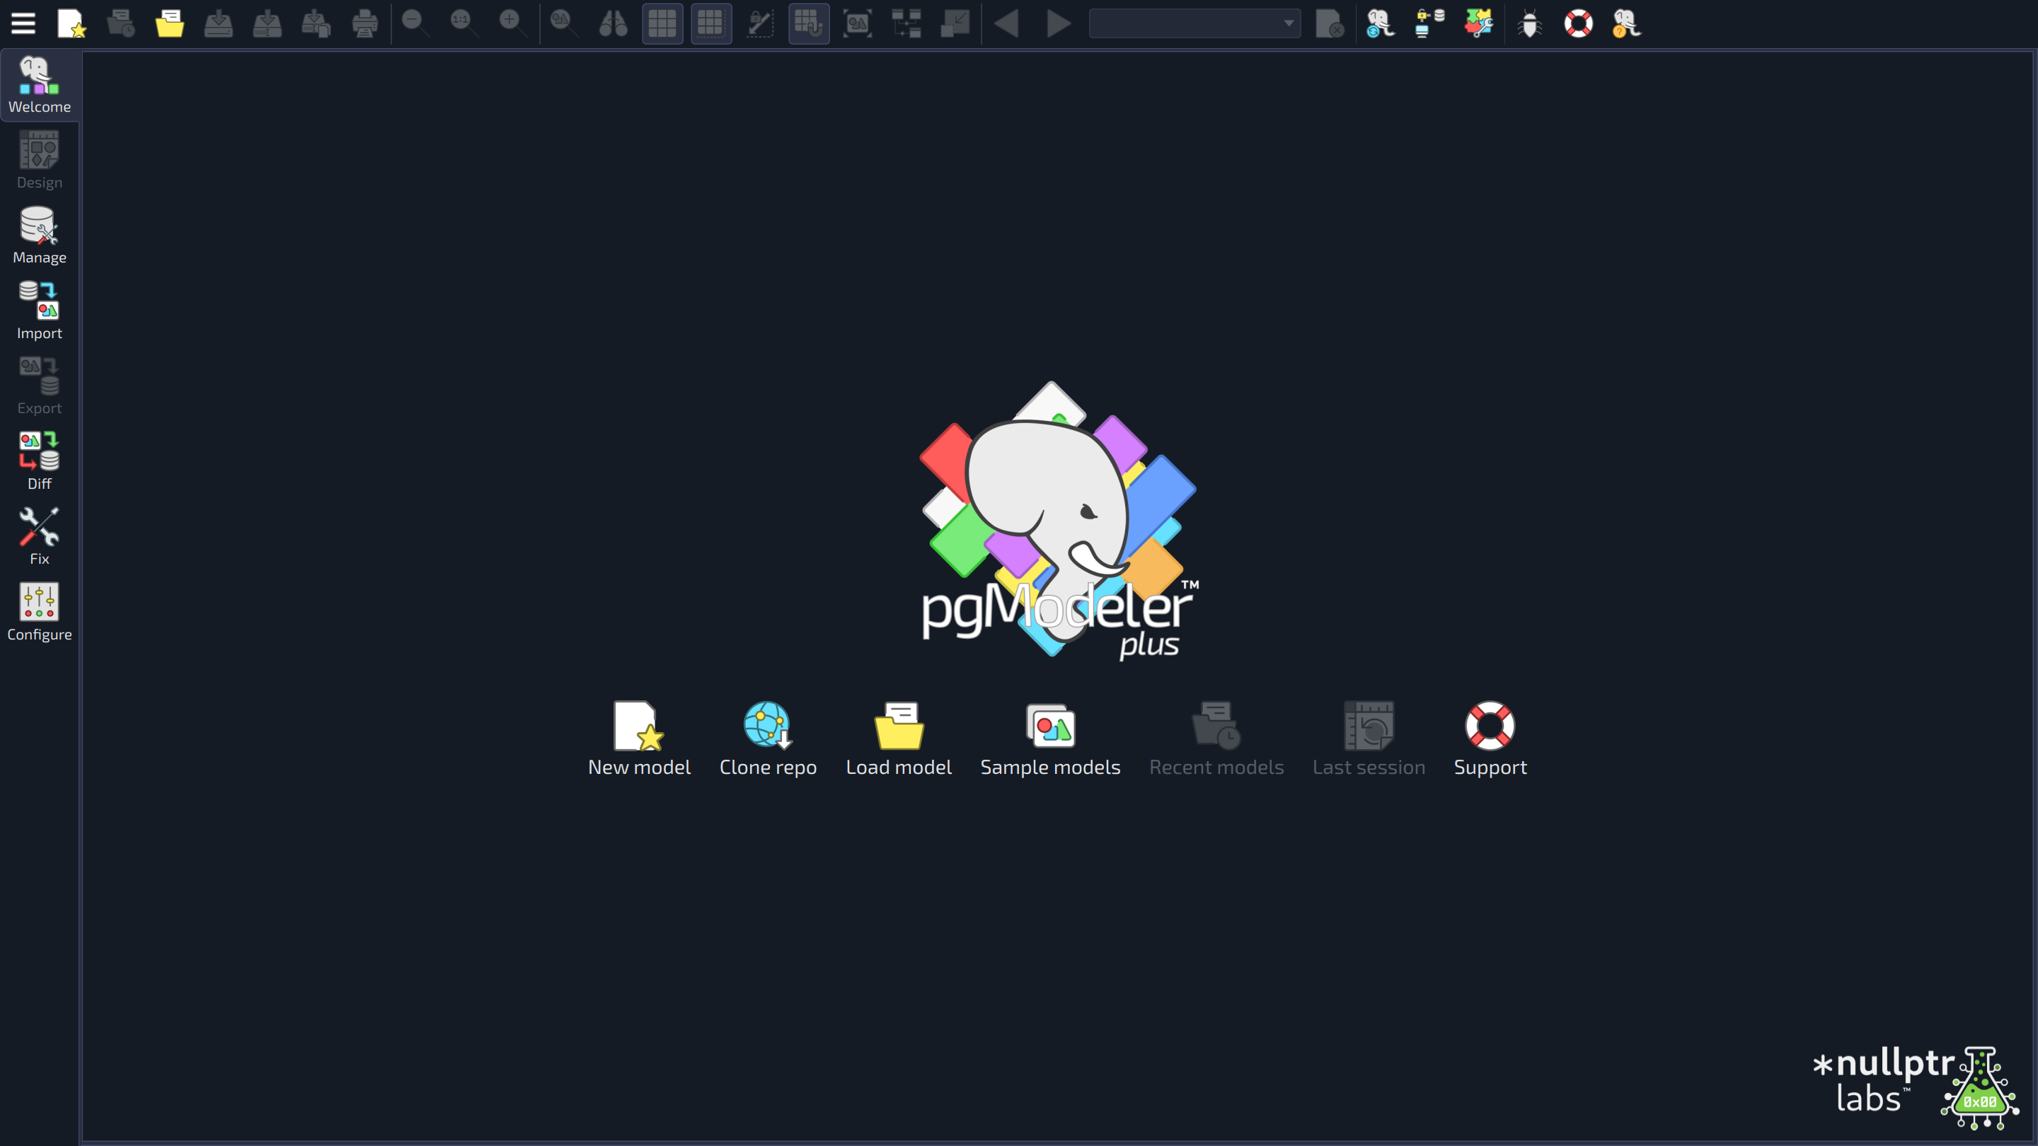
Task: Click the pgModeler plus logo
Action: pos(1059,521)
